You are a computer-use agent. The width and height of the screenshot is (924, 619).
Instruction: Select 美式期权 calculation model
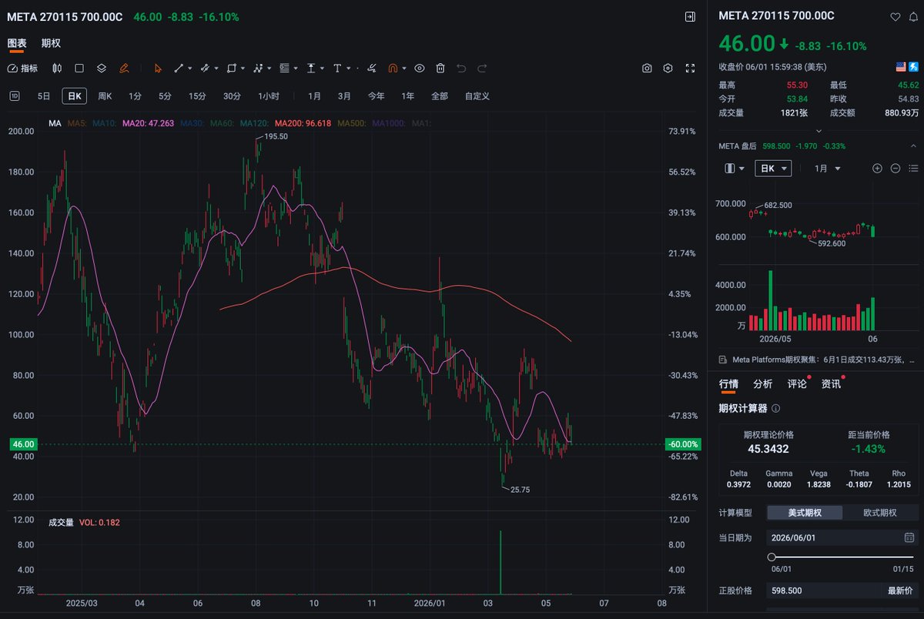(805, 513)
